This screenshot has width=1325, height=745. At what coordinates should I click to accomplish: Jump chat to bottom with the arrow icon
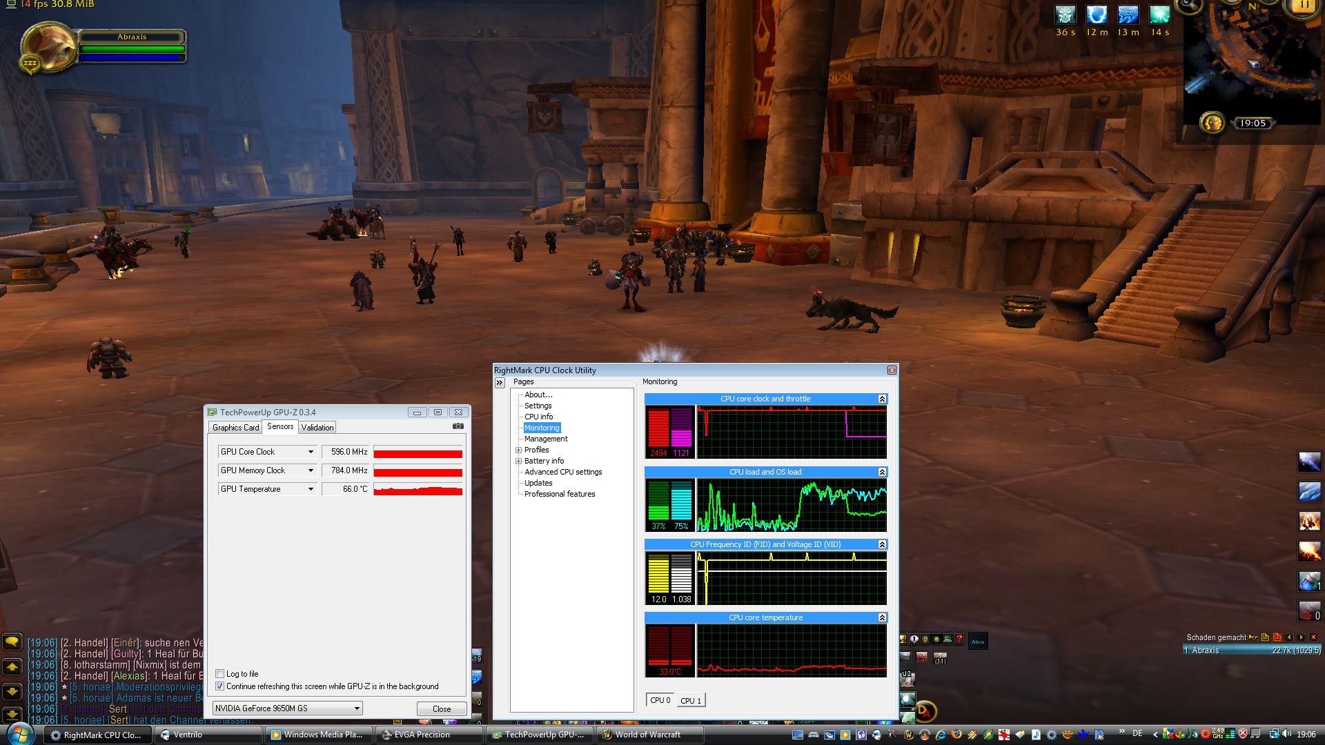click(x=12, y=715)
